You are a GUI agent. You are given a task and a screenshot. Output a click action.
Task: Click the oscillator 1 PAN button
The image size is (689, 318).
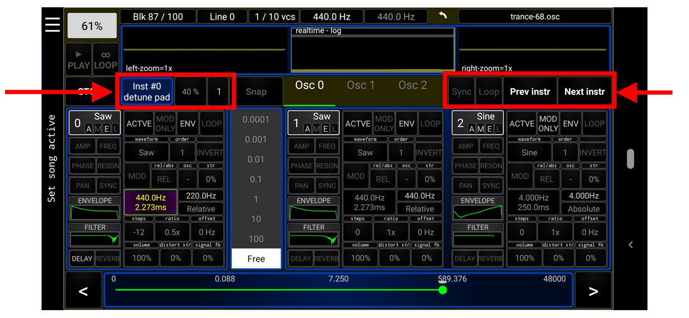[x=301, y=186]
